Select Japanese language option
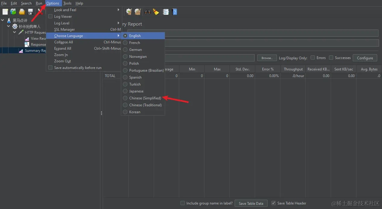This screenshot has width=382, height=209. pyautogui.click(x=143, y=91)
